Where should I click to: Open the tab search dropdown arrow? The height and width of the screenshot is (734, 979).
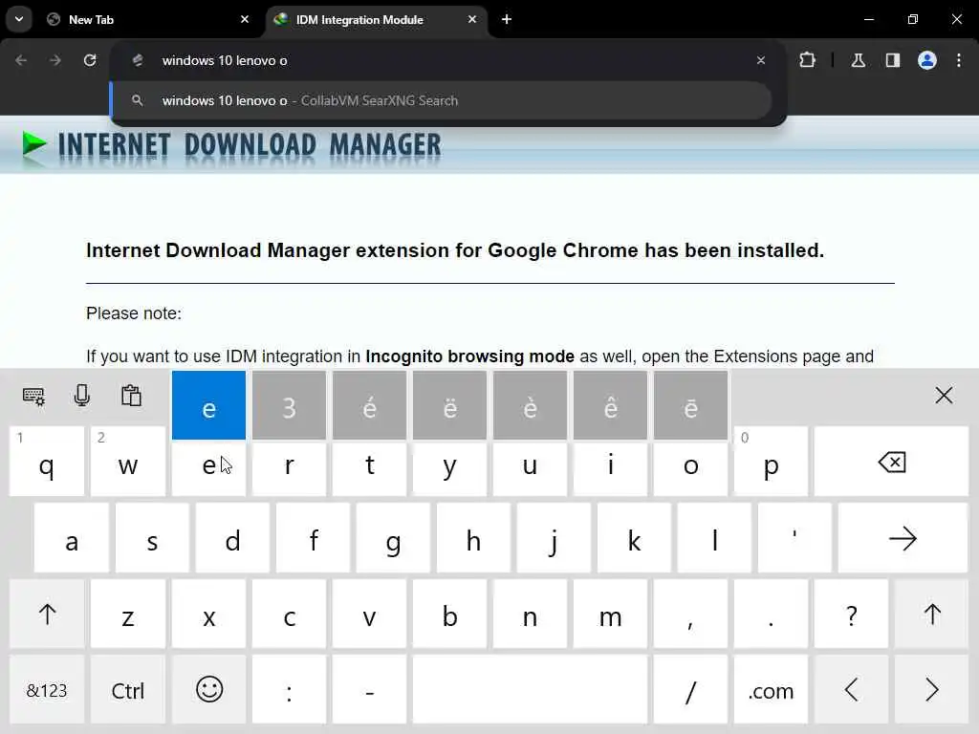[x=19, y=19]
